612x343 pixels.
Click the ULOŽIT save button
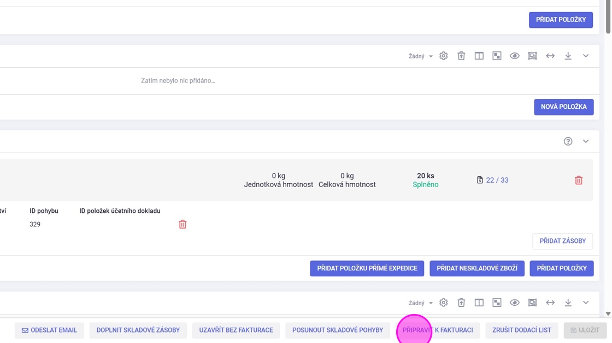585,330
